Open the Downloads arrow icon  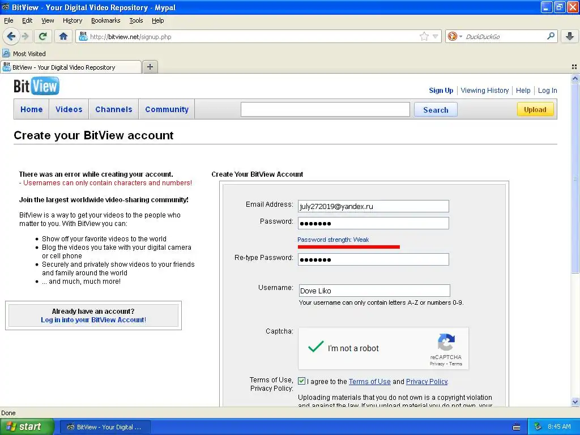coord(570,36)
